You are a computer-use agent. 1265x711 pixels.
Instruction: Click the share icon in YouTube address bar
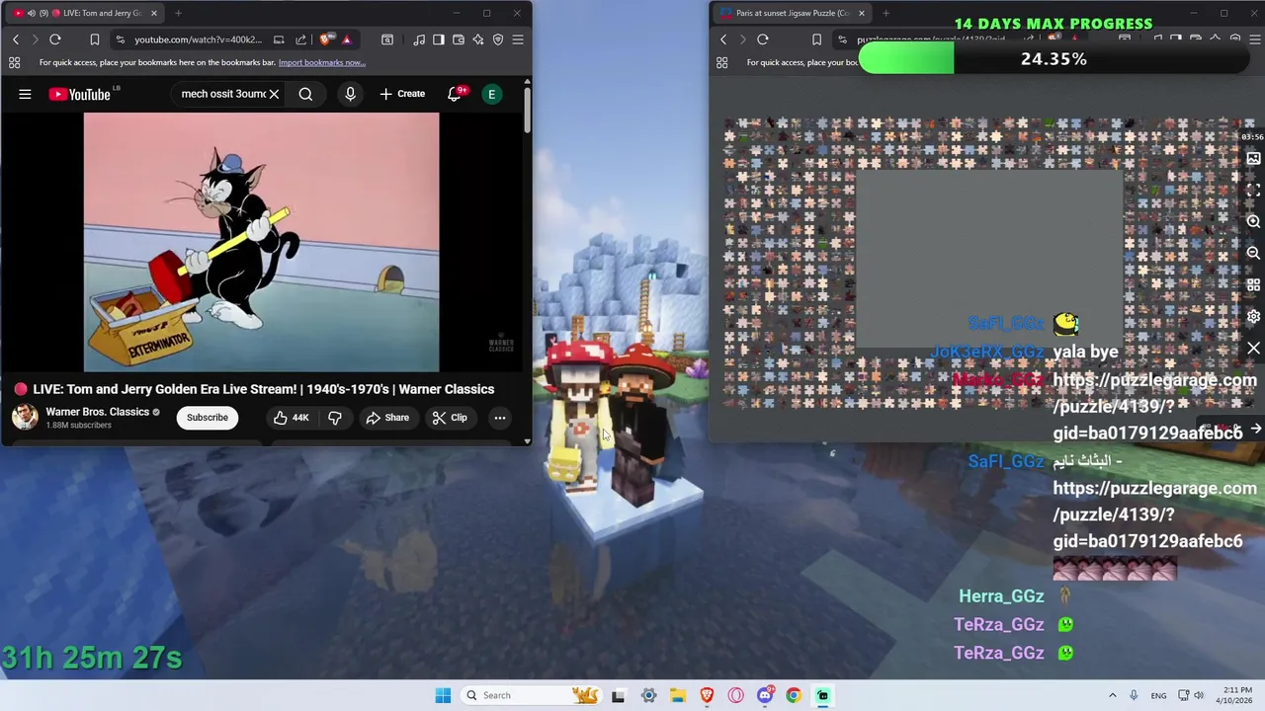pyautogui.click(x=300, y=39)
